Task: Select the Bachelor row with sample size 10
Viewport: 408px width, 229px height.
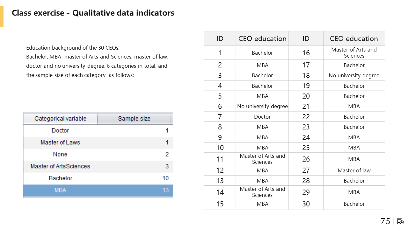Action: (x=98, y=178)
